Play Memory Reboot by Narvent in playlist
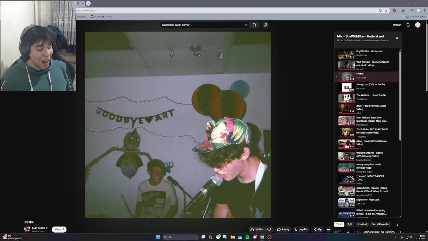Viewport: 428px width, 241px height. click(367, 65)
